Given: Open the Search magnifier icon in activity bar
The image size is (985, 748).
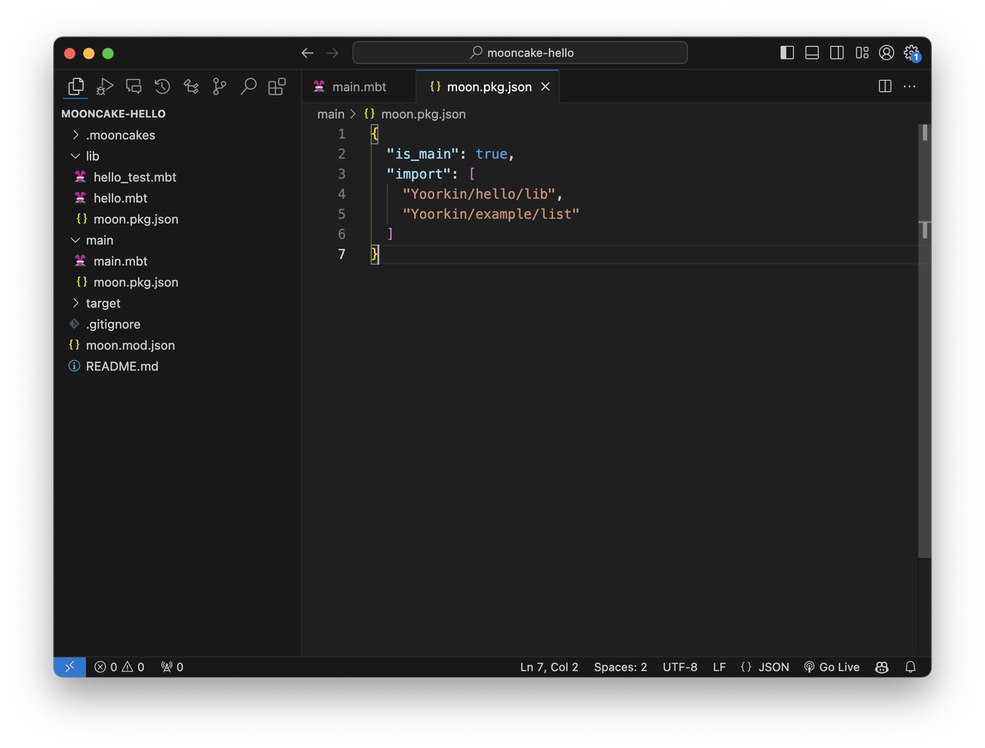Looking at the screenshot, I should 249,87.
